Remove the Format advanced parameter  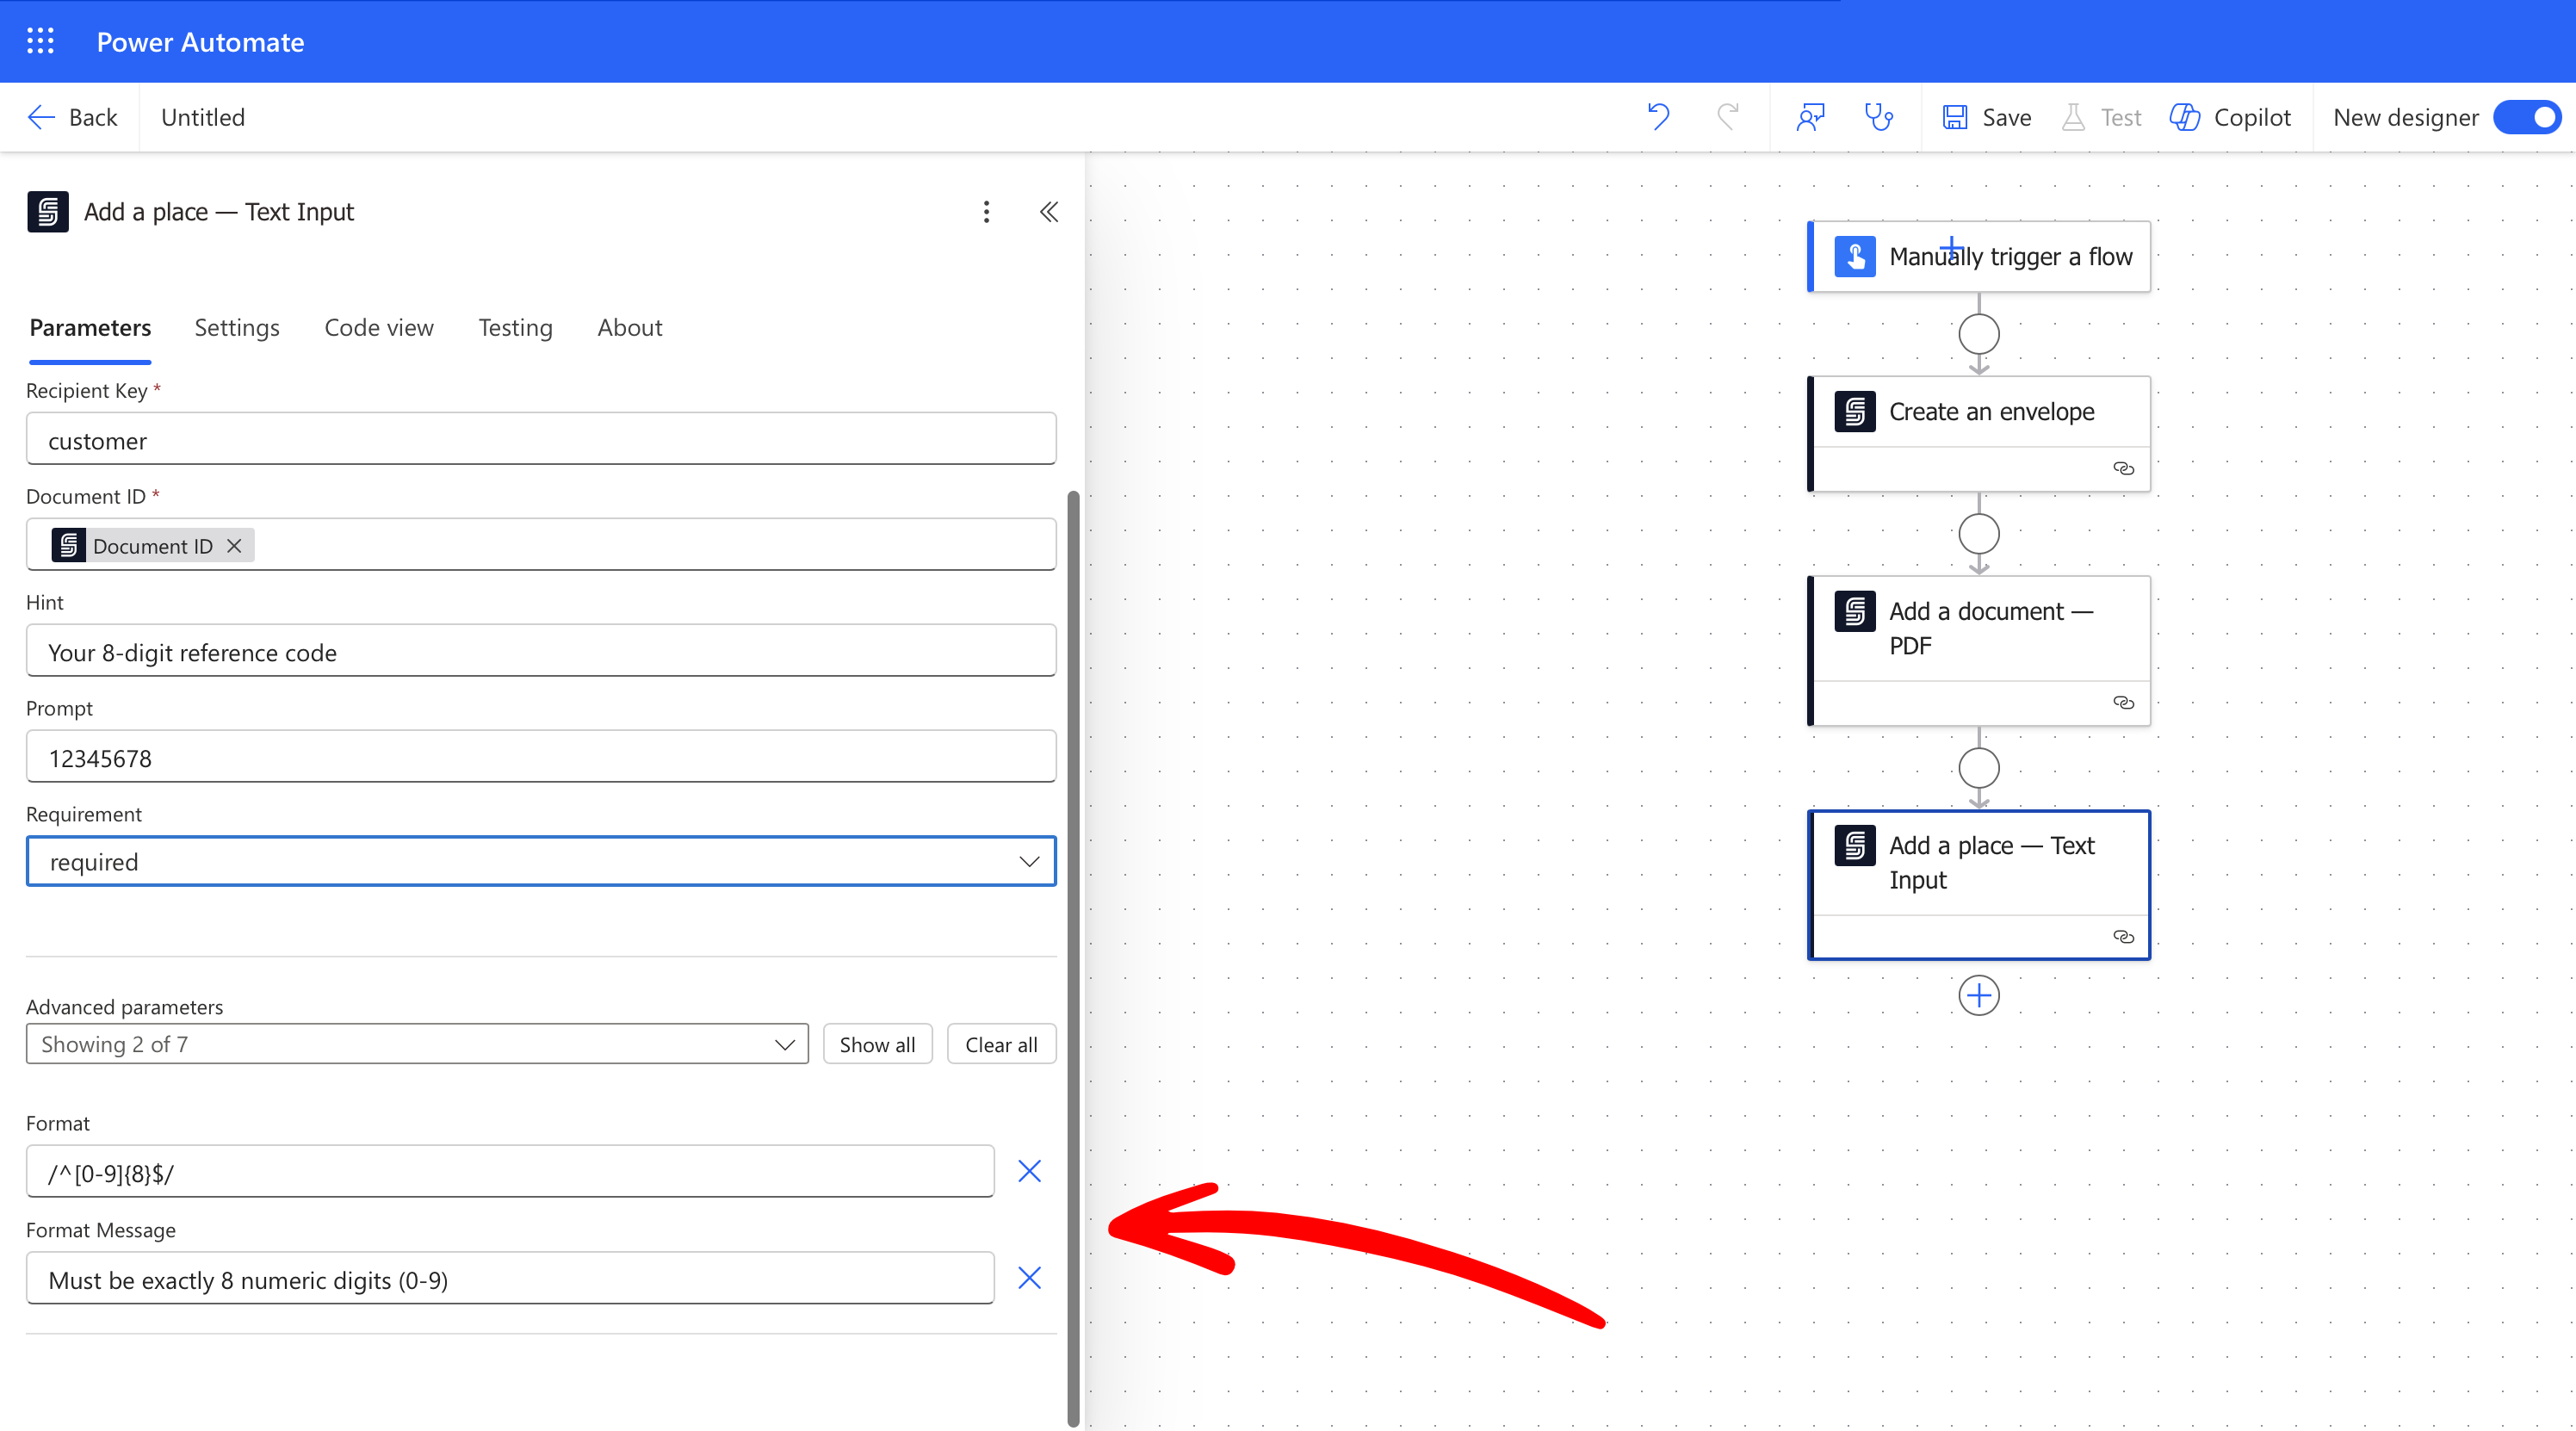coord(1029,1171)
